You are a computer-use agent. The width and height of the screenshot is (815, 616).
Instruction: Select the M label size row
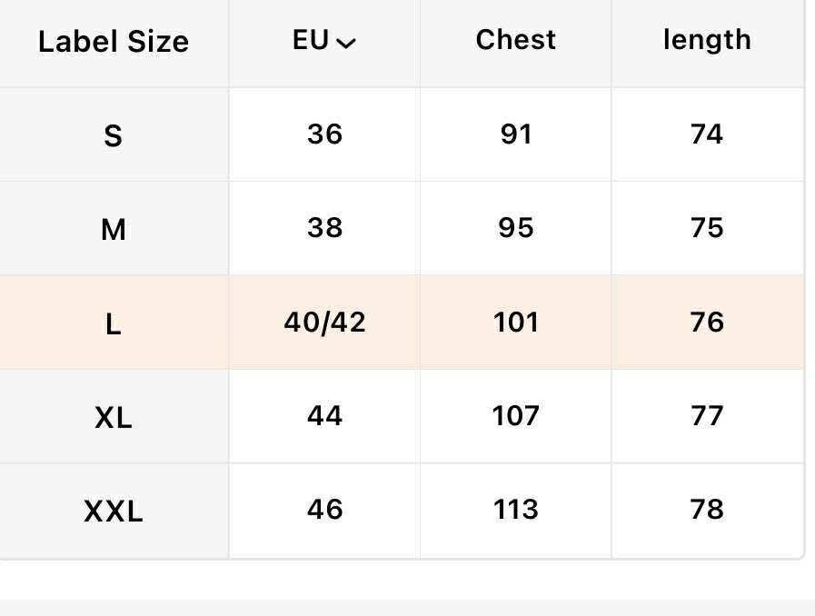[x=113, y=230]
